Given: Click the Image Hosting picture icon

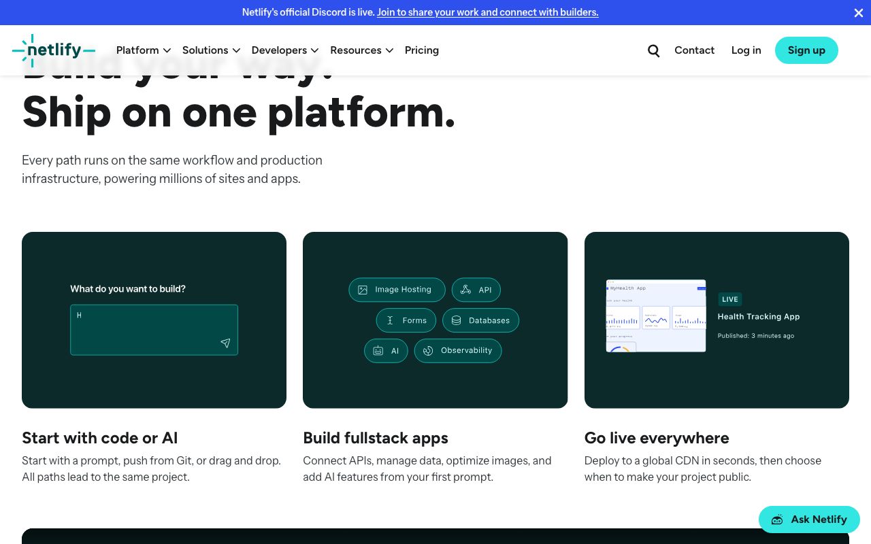Looking at the screenshot, I should coord(363,290).
